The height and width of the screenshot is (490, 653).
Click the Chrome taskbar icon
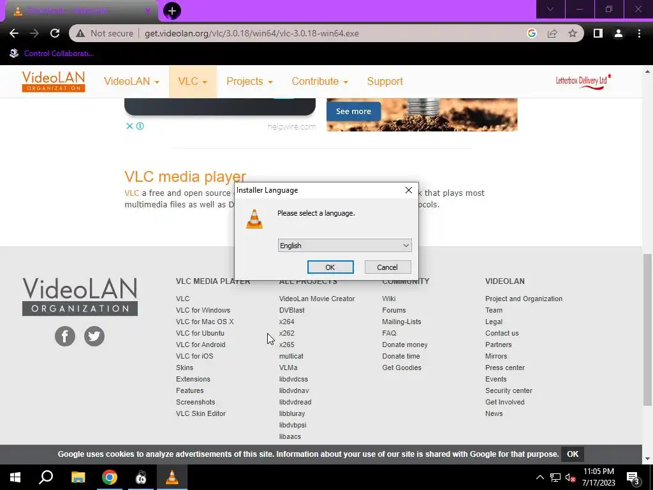click(x=110, y=477)
